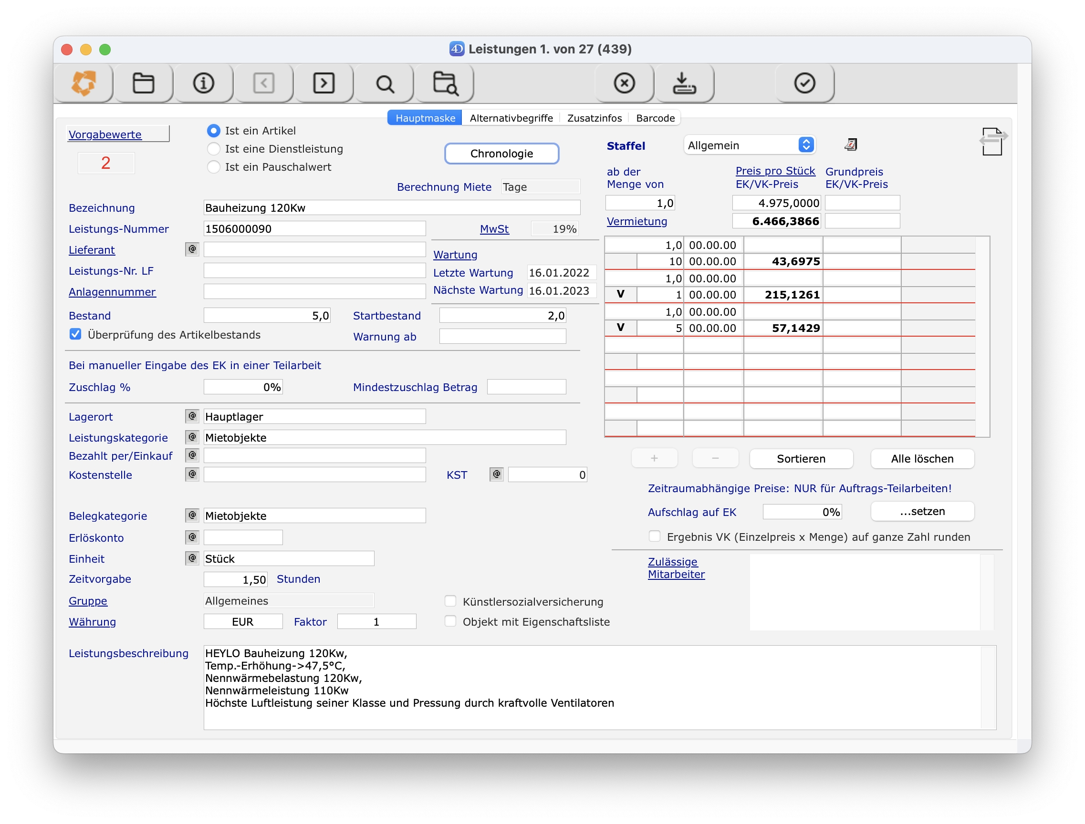The image size is (1085, 824).
Task: Click the orange logo home icon
Action: [x=84, y=83]
